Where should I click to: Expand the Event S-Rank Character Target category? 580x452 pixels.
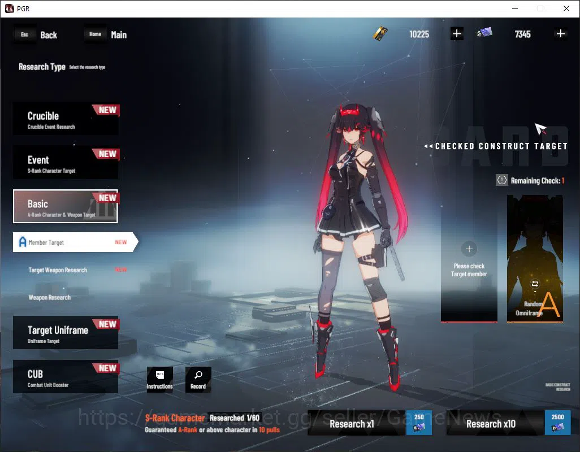pyautogui.click(x=66, y=163)
